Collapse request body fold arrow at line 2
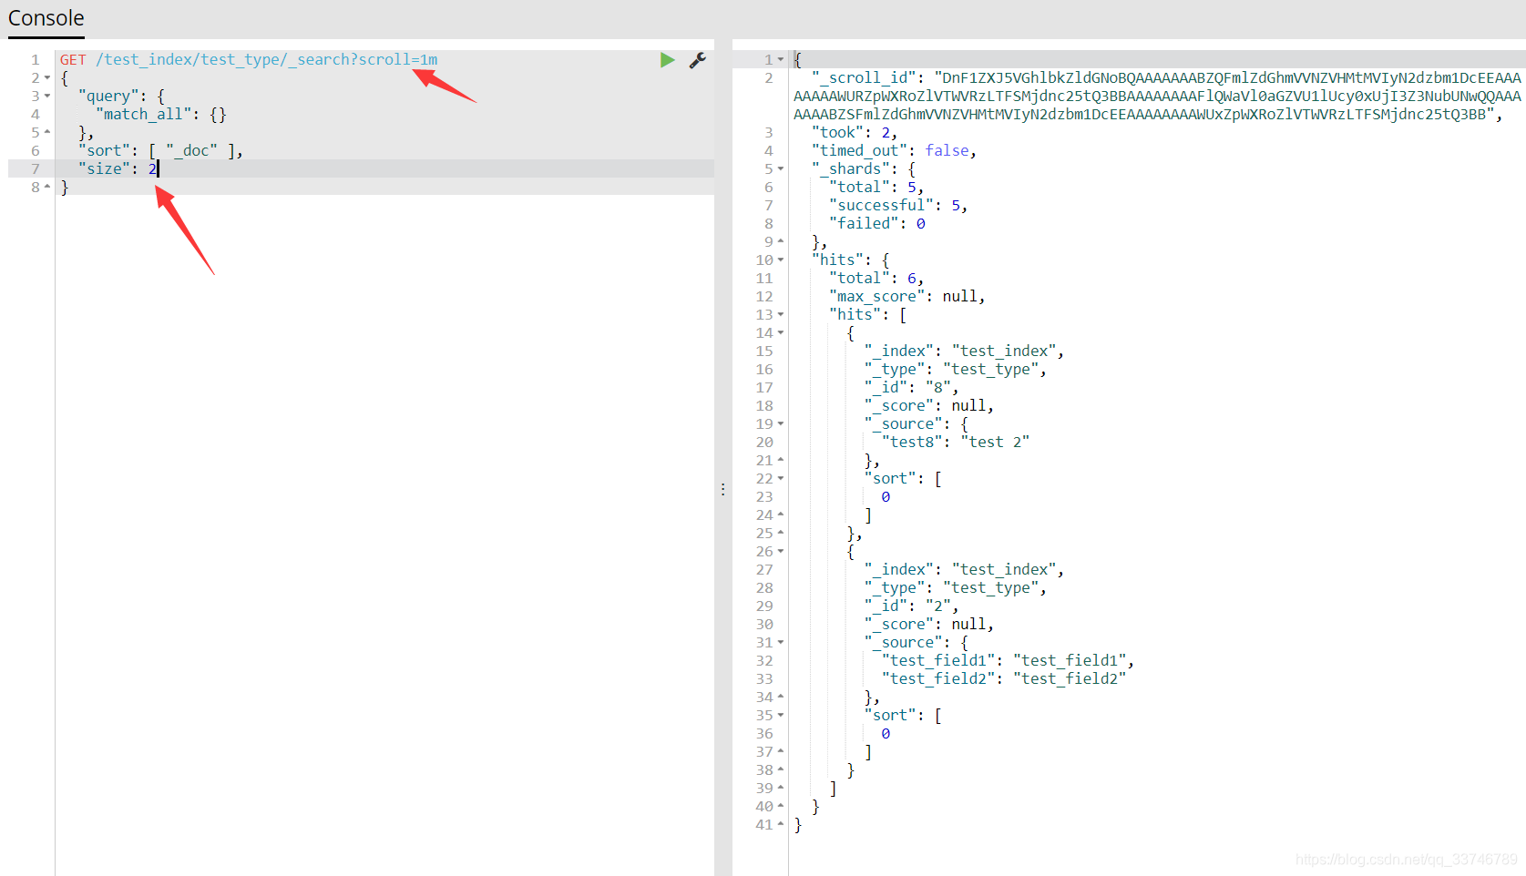 (47, 78)
